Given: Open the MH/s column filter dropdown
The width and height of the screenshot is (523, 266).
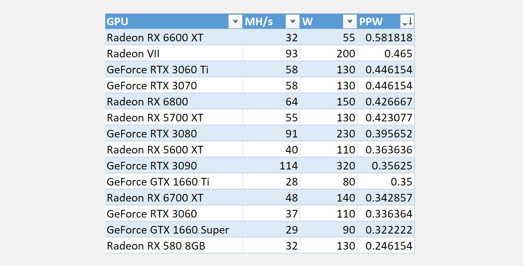Looking at the screenshot, I should [292, 21].
